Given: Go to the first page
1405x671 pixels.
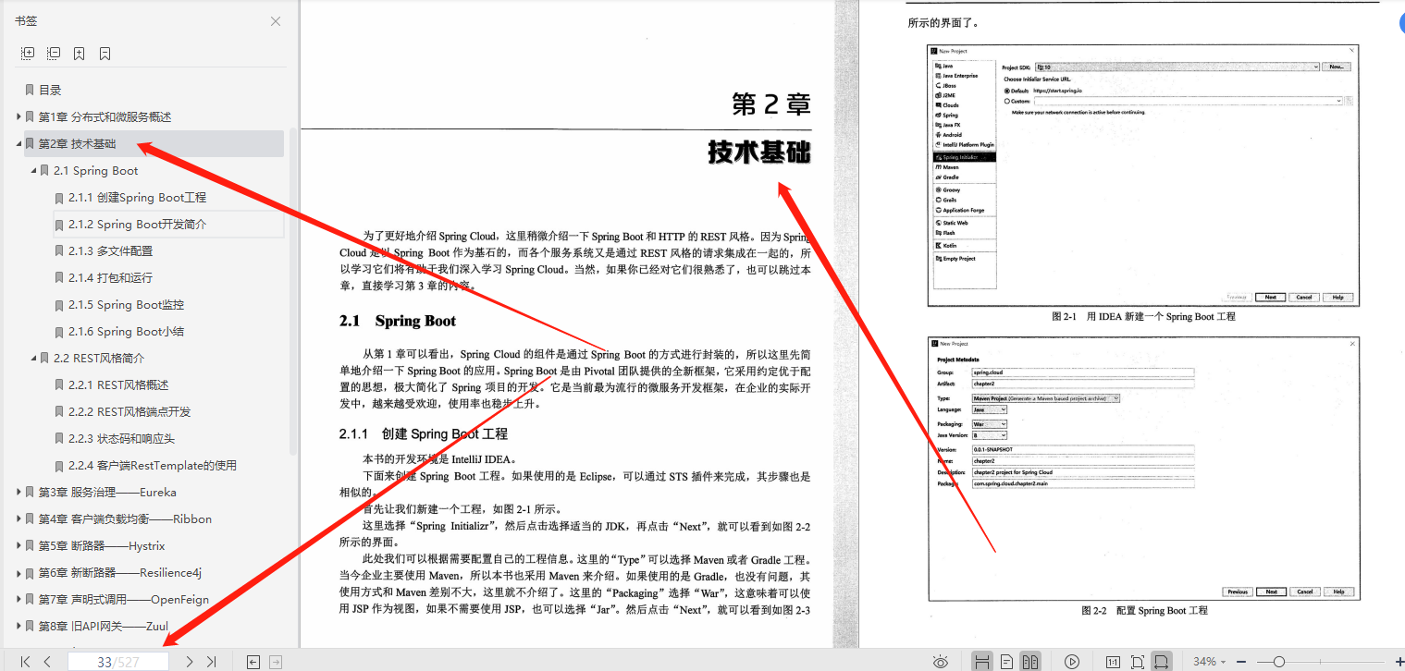Looking at the screenshot, I should click(x=26, y=662).
